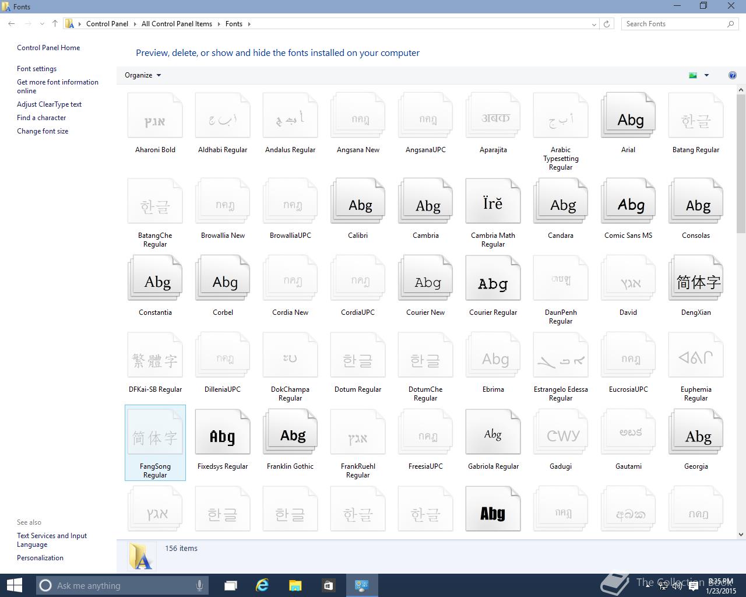
Task: Select the Calibri font icon
Action: [x=358, y=201]
